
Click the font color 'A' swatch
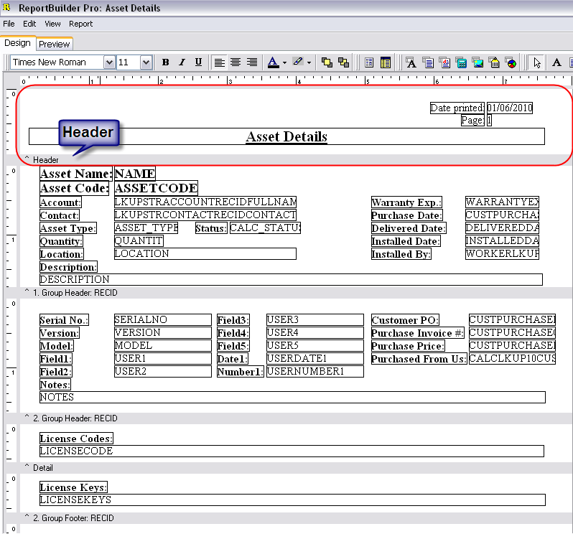point(273,62)
